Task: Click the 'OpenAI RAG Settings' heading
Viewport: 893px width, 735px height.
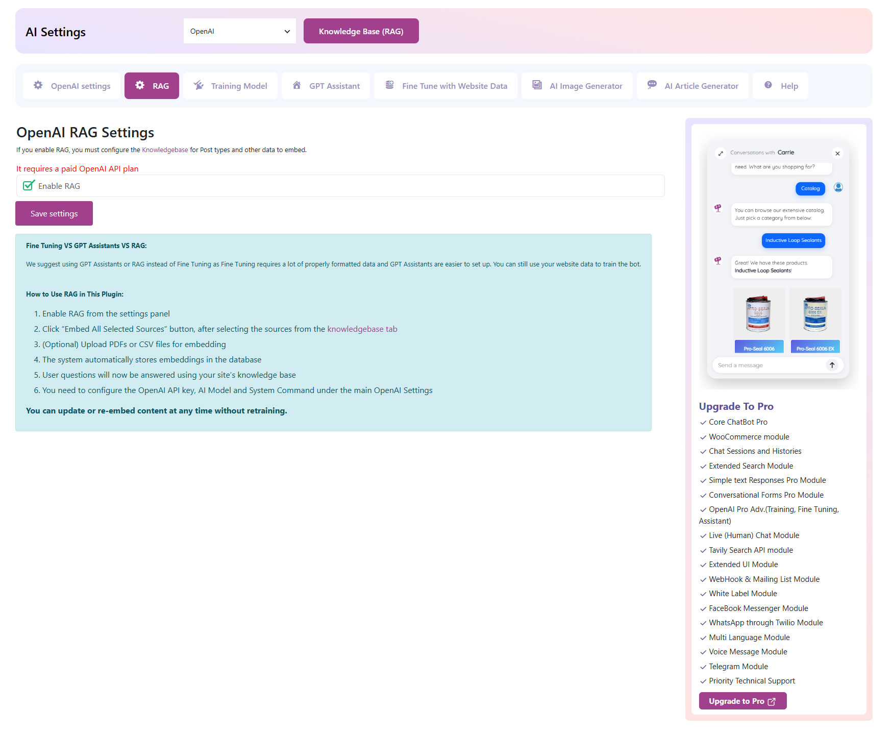Action: (85, 133)
